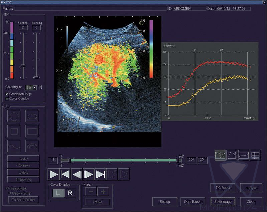This screenshot has width=267, height=212.
Task: Click the Setting button
Action: pos(165,201)
